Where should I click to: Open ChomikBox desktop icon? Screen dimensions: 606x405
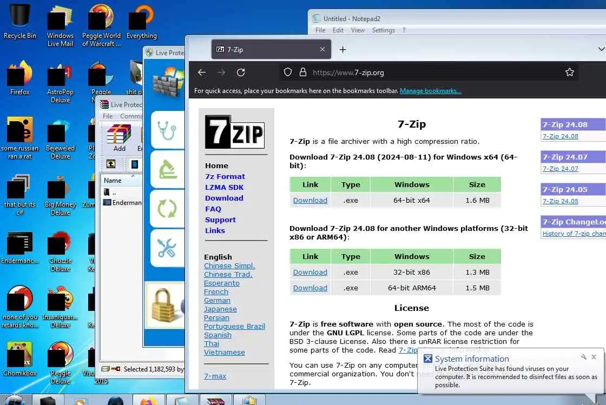pyautogui.click(x=19, y=359)
